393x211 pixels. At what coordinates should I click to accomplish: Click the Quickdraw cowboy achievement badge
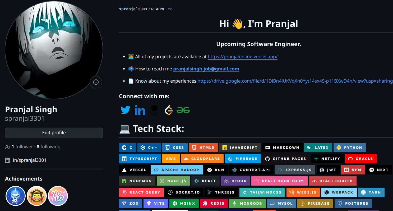37,196
